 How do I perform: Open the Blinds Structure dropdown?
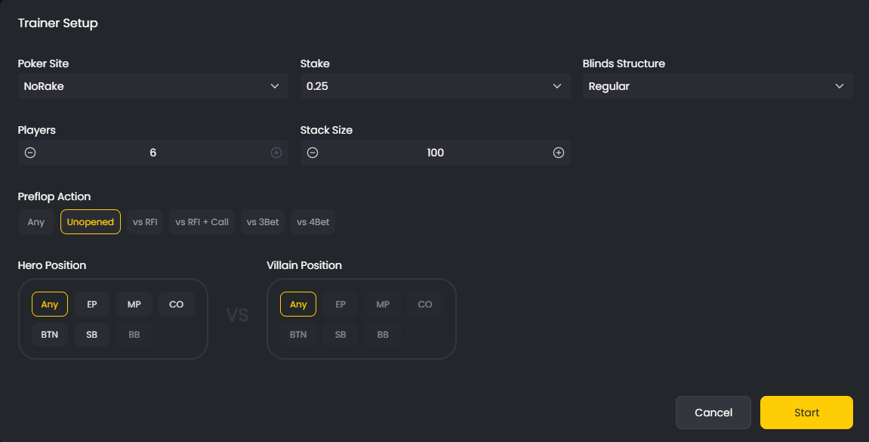[x=717, y=85]
